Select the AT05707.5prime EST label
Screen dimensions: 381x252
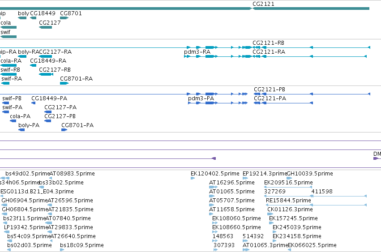coord(232,201)
